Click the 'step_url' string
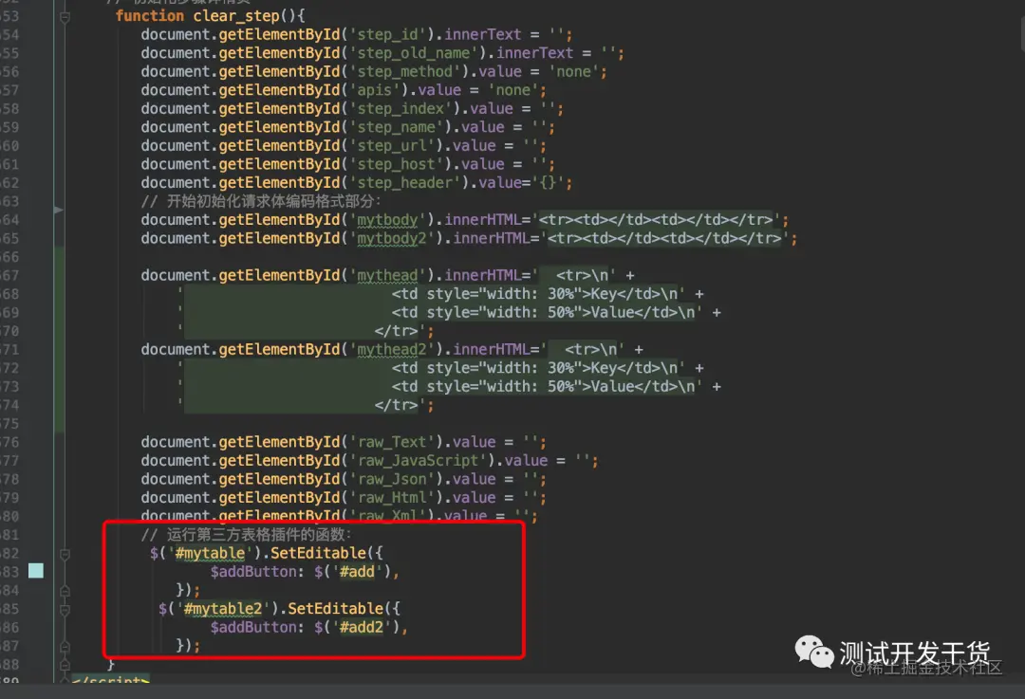 point(392,146)
